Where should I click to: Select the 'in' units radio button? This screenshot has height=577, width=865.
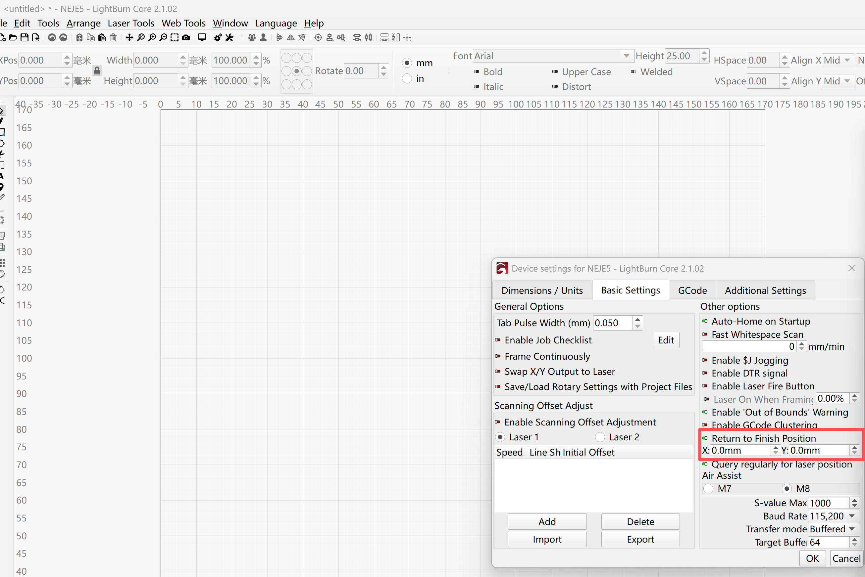click(x=407, y=78)
